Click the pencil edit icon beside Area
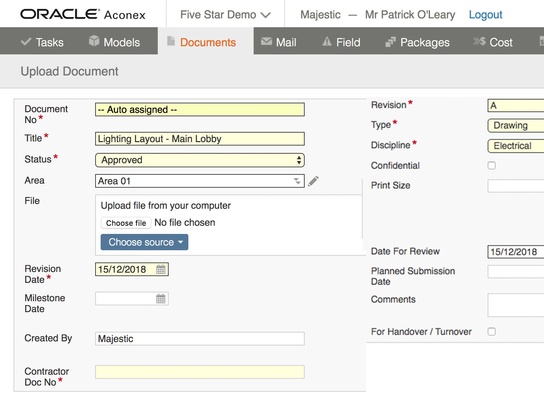Image resolution: width=544 pixels, height=408 pixels. pyautogui.click(x=313, y=181)
